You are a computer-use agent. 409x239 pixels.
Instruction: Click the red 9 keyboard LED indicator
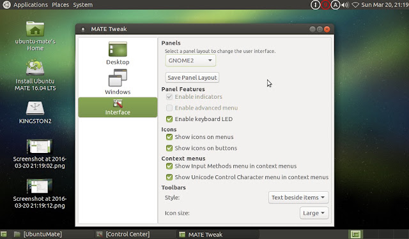pos(325,4)
